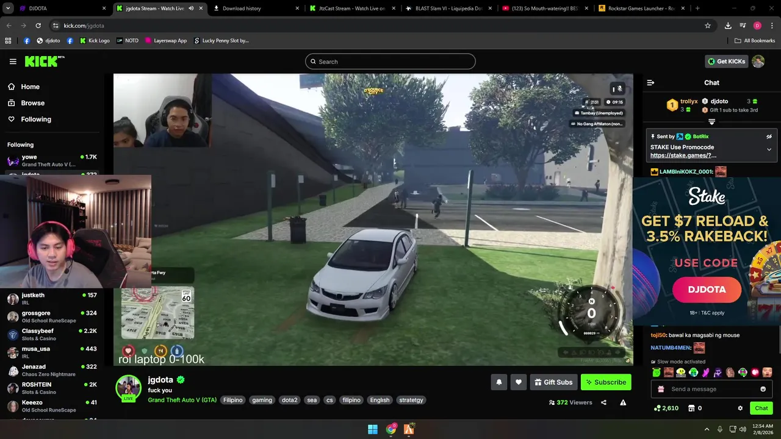Open chat settings gear
The width and height of the screenshot is (781, 439).
[740, 408]
